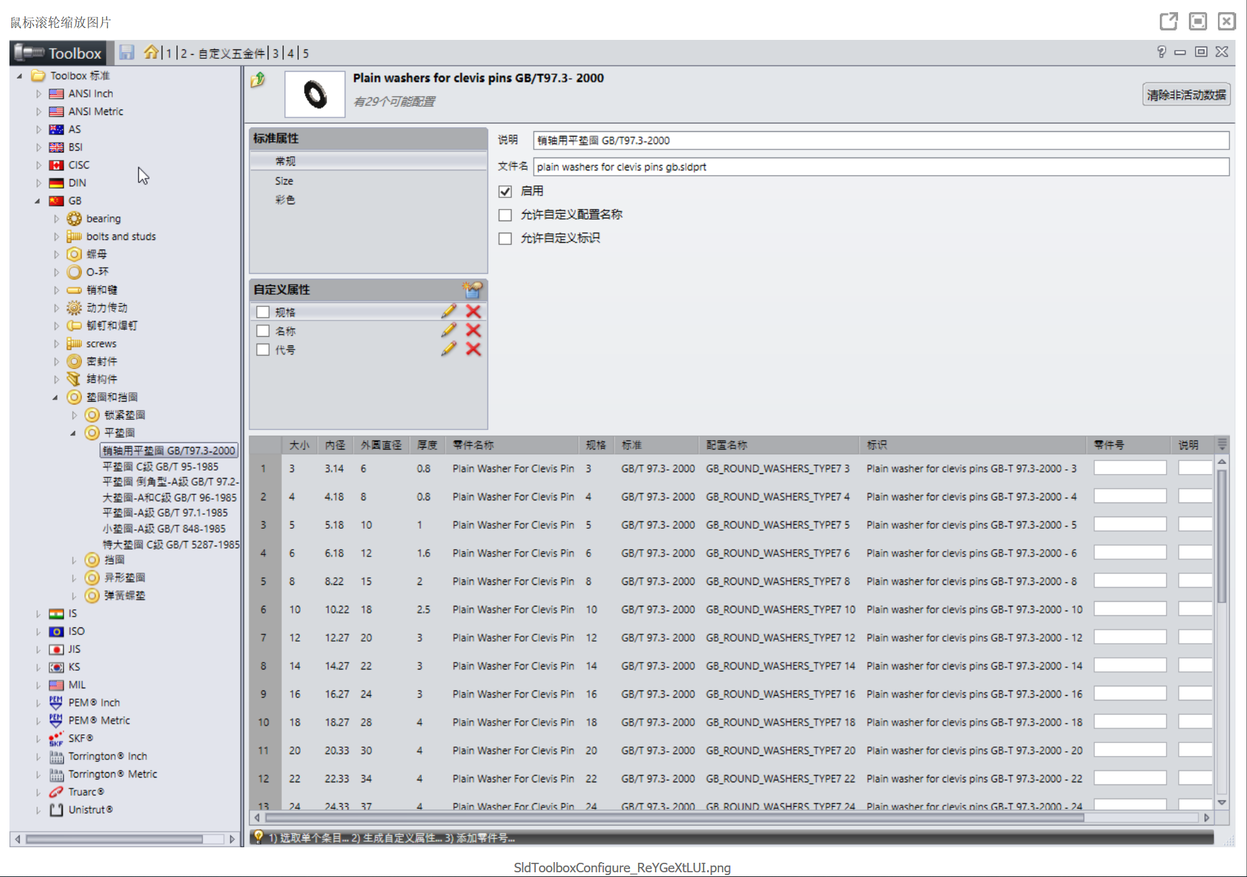Go to step 1 in Toolbox header
The image size is (1247, 877).
click(x=169, y=53)
